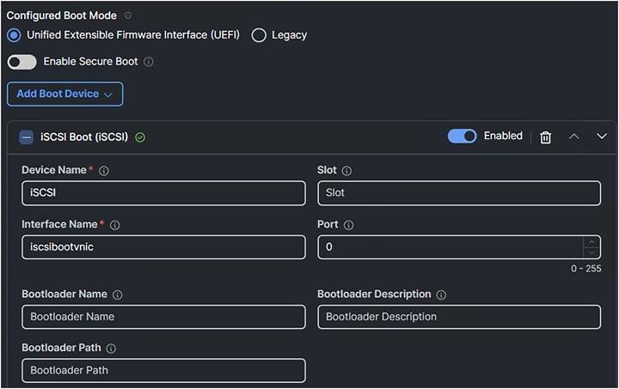Click the info icon next to Configured Boot Mode
The width and height of the screenshot is (619, 389).
[x=128, y=15]
